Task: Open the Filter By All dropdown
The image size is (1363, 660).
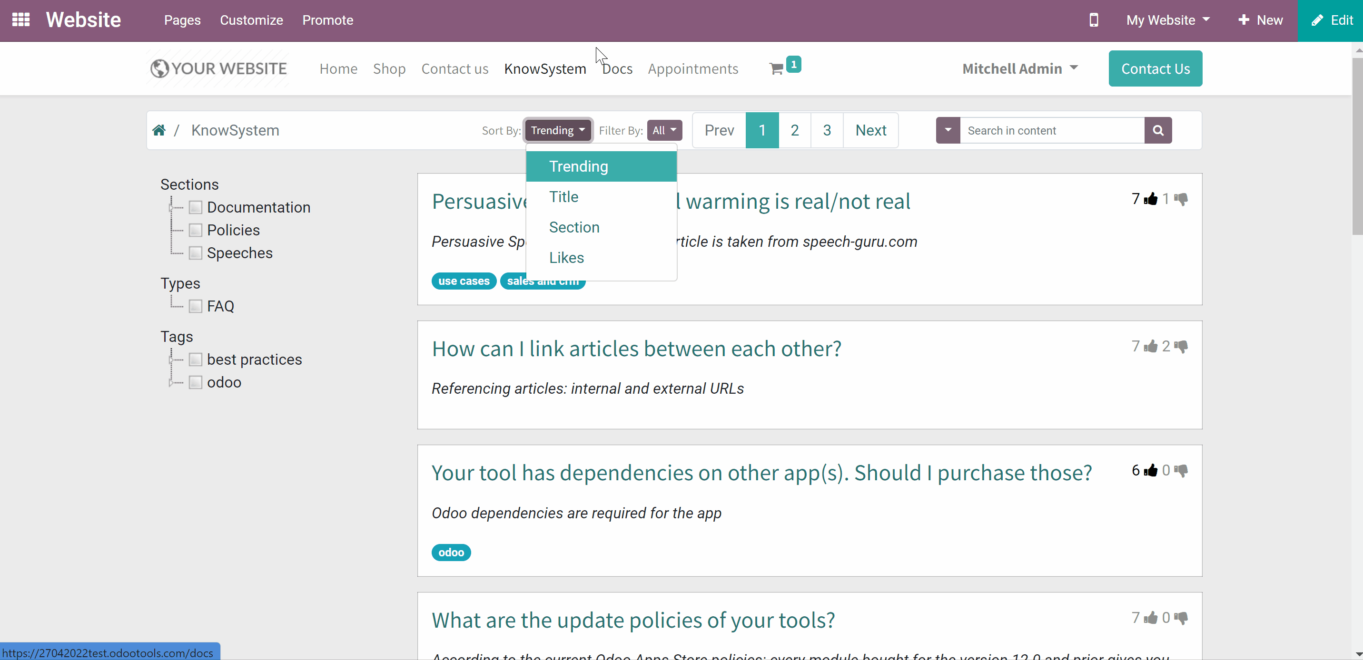Action: (x=664, y=130)
